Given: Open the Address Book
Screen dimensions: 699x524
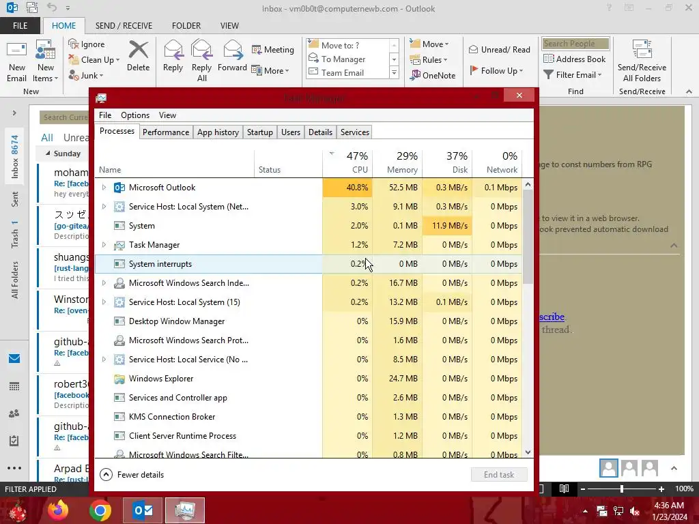Looking at the screenshot, I should tap(575, 59).
